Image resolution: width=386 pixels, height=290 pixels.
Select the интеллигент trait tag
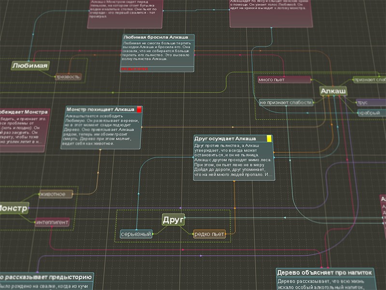(x=52, y=222)
